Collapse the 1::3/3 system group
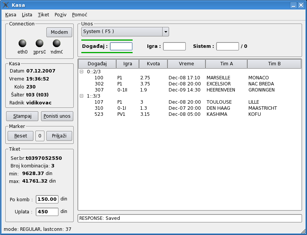The image size is (307, 235). tap(82, 96)
